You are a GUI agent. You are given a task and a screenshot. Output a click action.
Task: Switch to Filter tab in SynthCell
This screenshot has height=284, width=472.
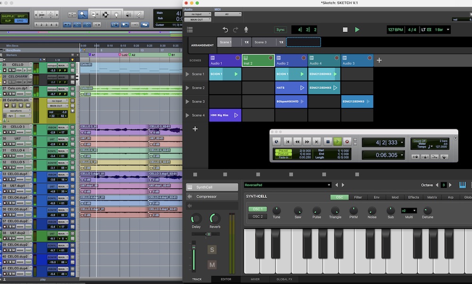(x=358, y=197)
